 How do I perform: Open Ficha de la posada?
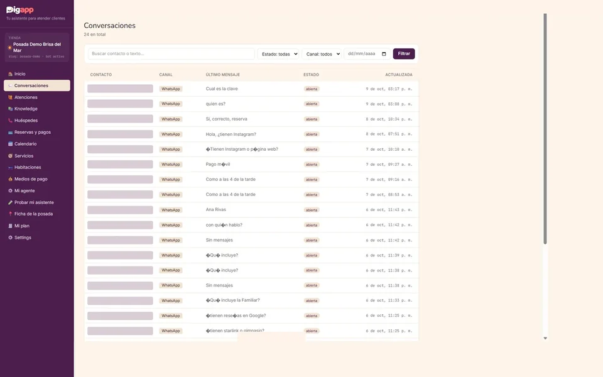pos(37,214)
